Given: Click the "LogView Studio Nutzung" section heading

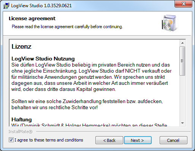Looking at the screenshot, I should coord(43,59).
